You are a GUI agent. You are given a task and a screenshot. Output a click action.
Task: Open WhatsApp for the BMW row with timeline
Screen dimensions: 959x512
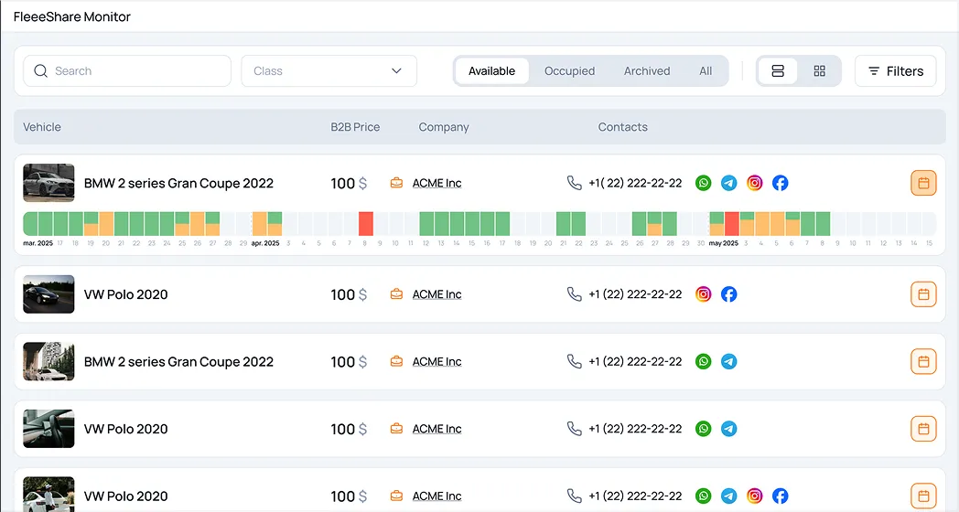(704, 183)
